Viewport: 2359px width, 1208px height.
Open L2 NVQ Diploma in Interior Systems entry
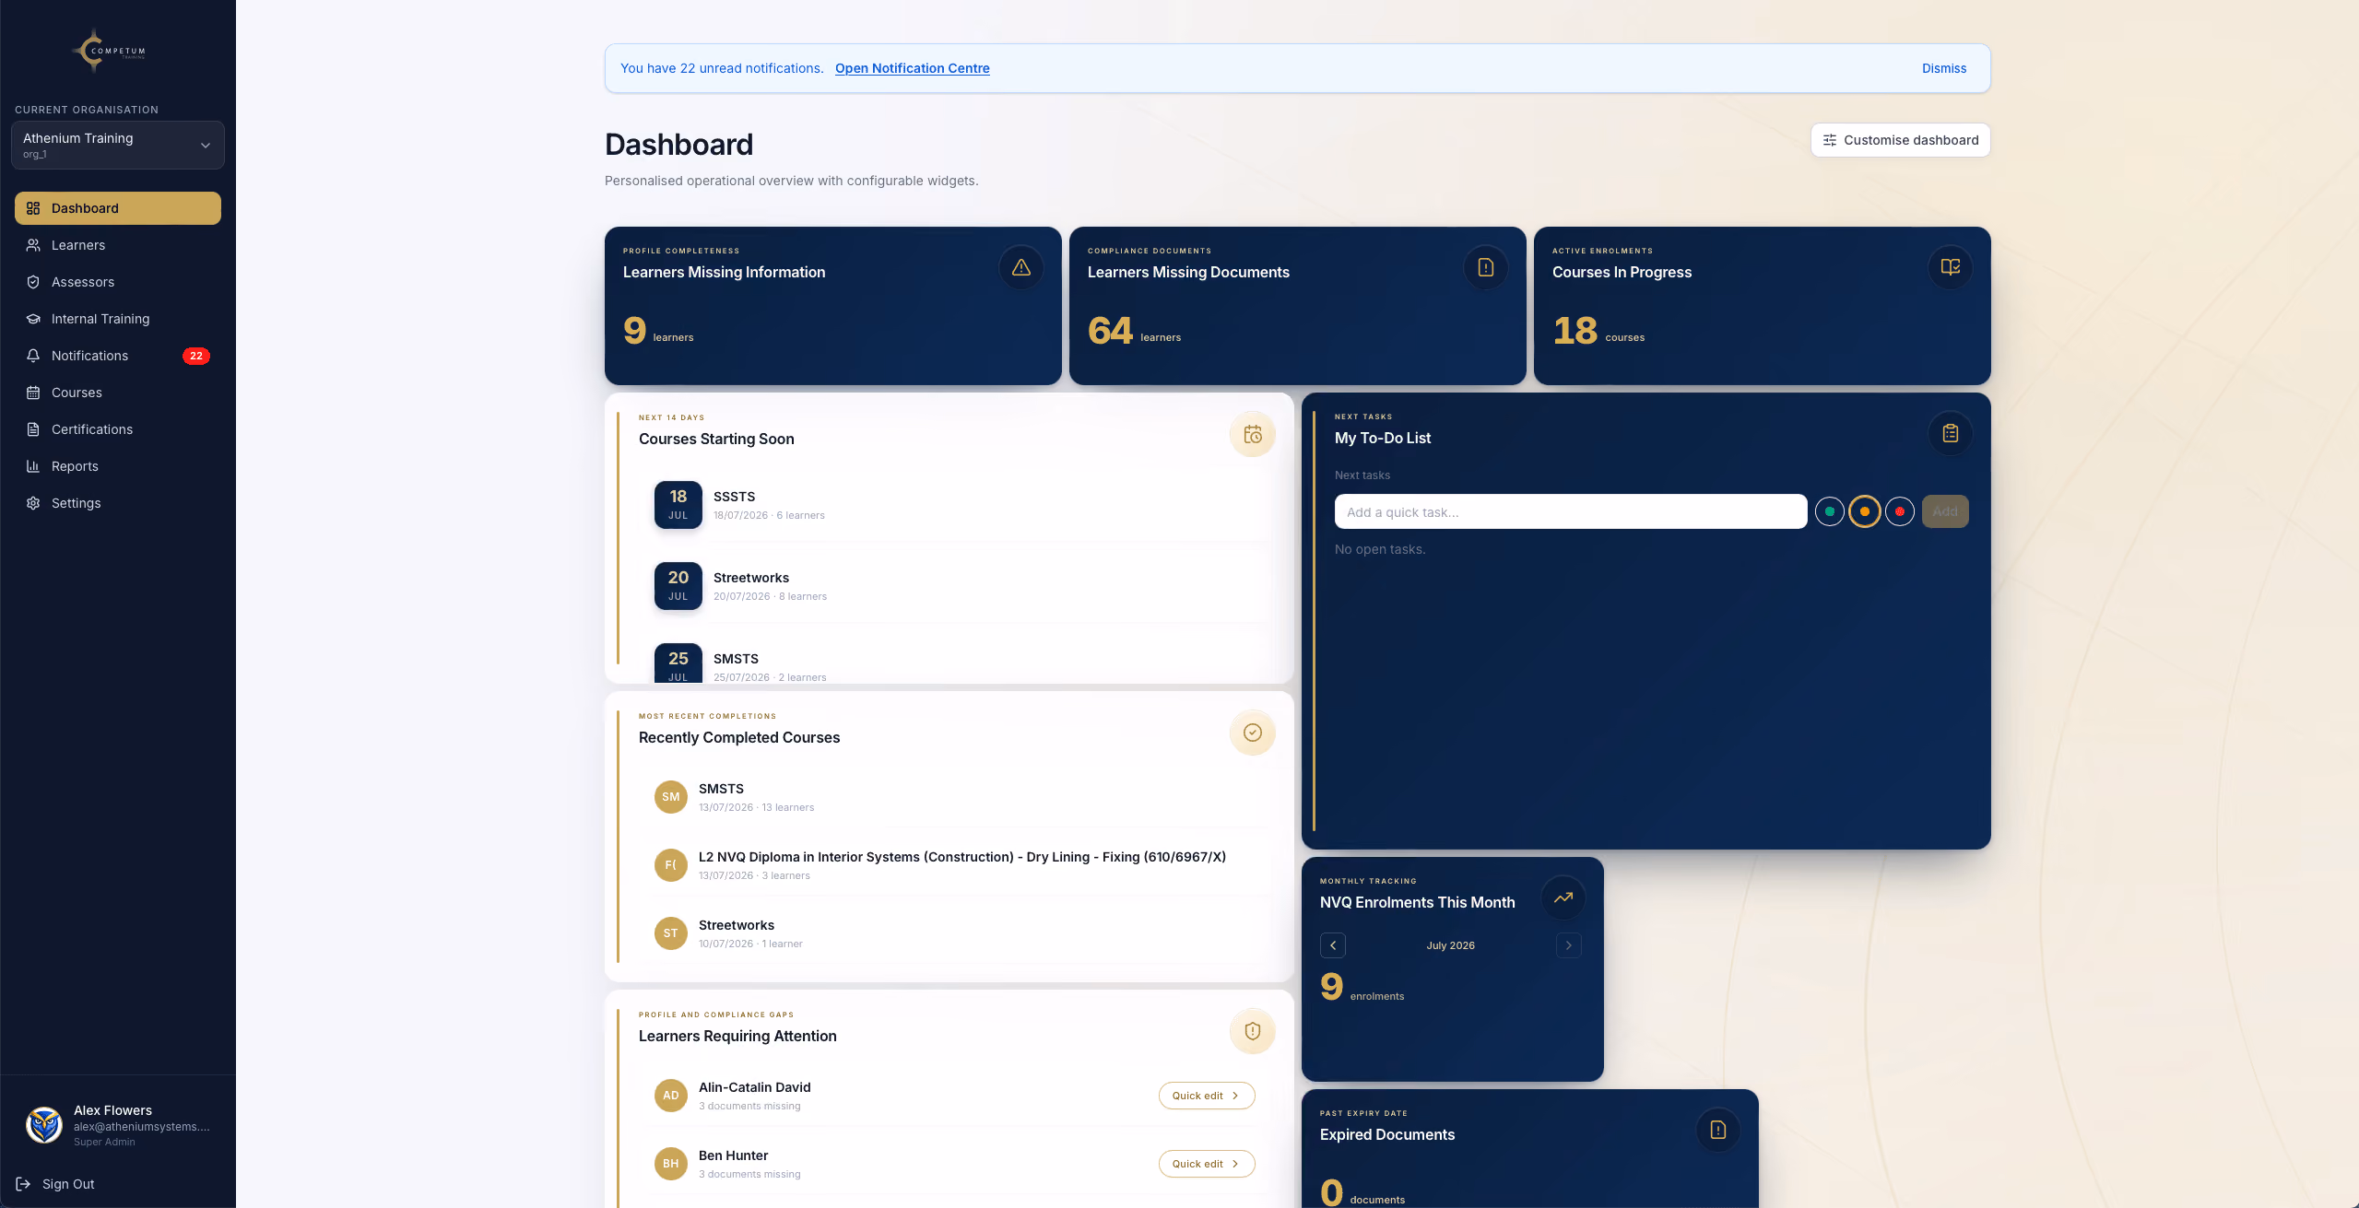[x=955, y=865]
